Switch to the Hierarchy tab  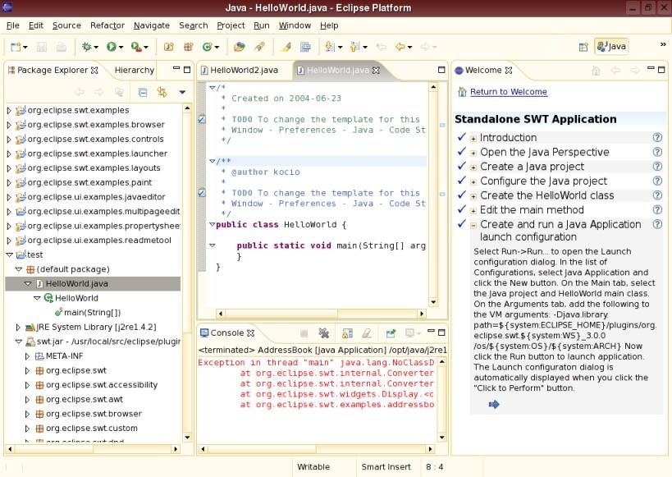134,71
